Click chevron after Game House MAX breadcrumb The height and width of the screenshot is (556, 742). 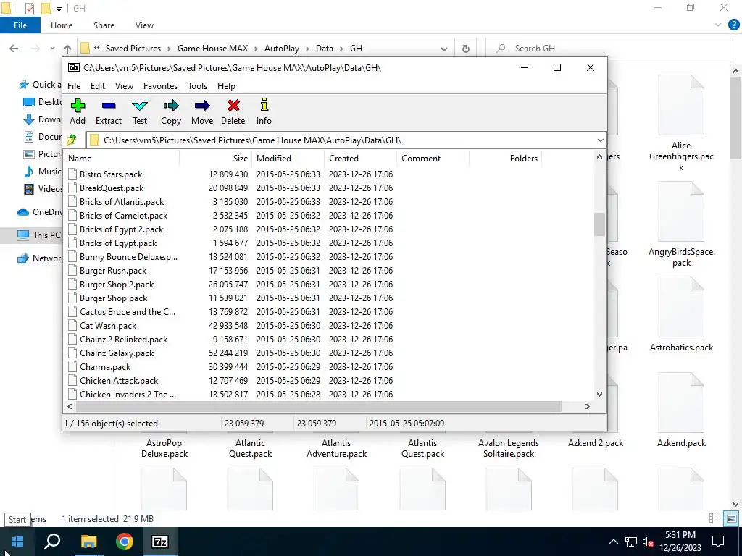click(x=256, y=49)
